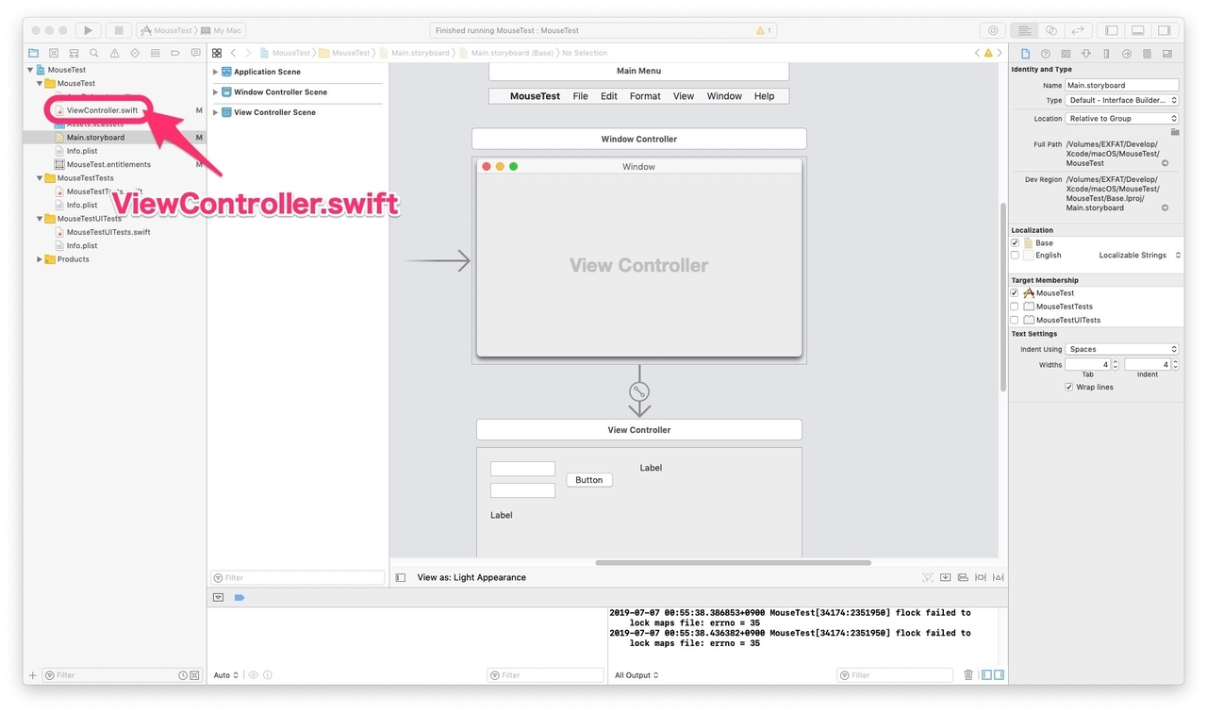1207x713 pixels.
Task: Check MouseTestTests target membership
Action: (1015, 307)
